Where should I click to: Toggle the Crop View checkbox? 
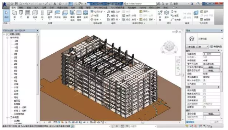click(205, 91)
